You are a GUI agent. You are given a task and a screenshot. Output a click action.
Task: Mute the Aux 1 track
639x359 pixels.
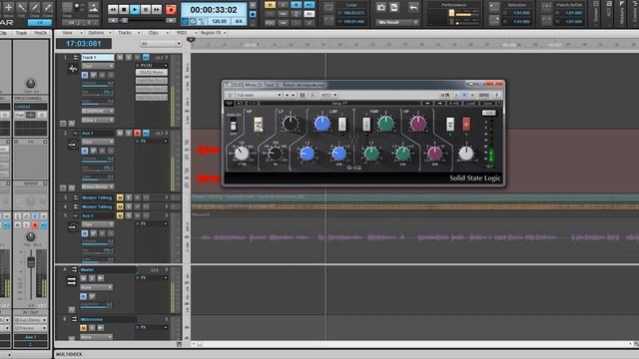click(120, 133)
